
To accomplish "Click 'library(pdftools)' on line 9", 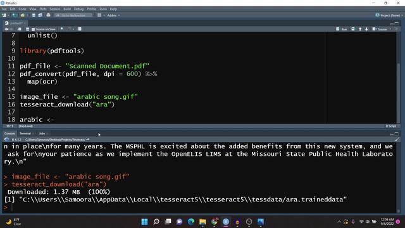I will coord(52,51).
